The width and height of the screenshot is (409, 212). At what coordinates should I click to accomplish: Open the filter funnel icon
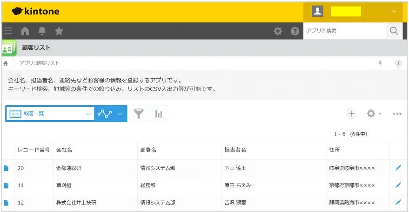point(139,114)
